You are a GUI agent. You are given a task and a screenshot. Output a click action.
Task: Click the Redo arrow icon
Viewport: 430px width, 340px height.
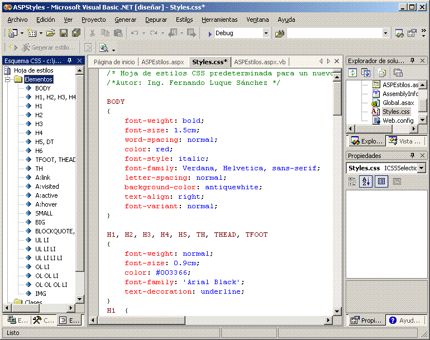pyautogui.click(x=154, y=33)
